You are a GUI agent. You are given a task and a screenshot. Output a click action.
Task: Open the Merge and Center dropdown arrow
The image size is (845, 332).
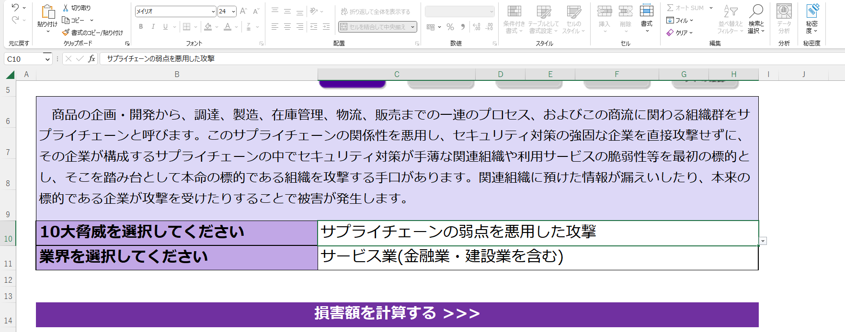(412, 27)
